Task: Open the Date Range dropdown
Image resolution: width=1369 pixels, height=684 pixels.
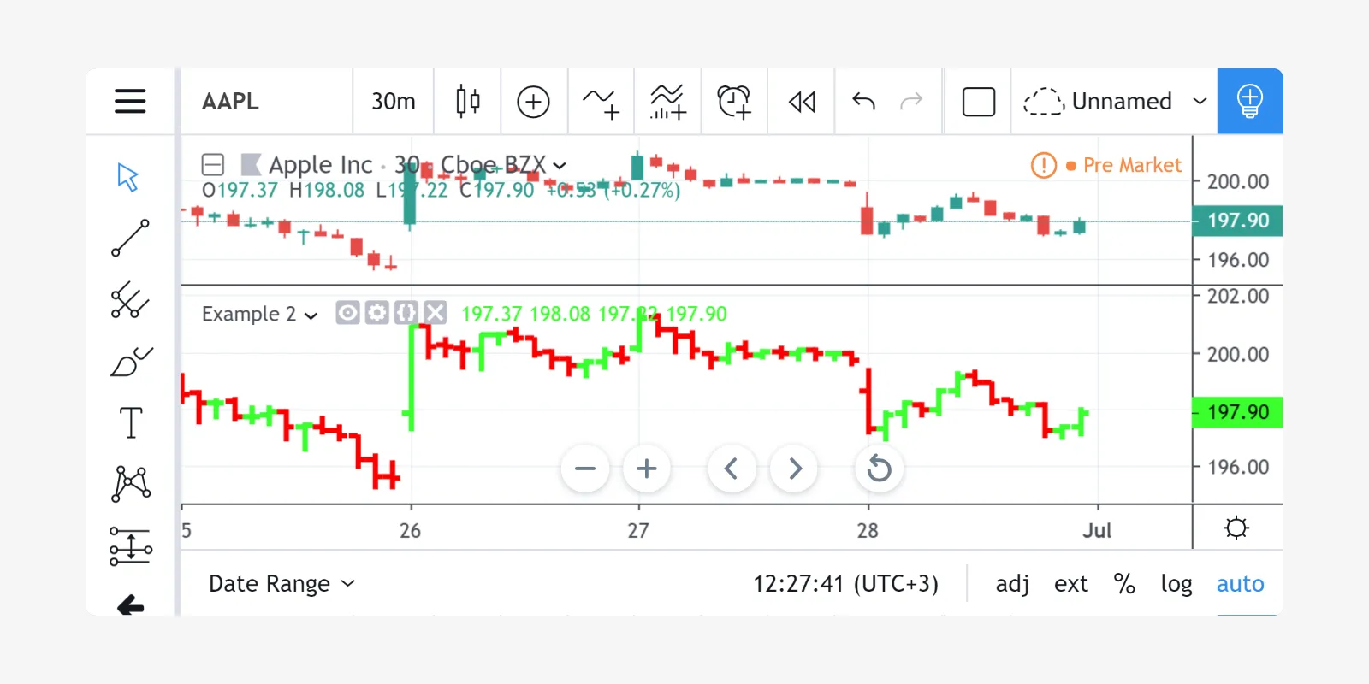Action: (282, 583)
